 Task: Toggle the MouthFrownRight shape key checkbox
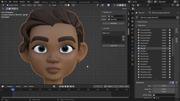170,75
